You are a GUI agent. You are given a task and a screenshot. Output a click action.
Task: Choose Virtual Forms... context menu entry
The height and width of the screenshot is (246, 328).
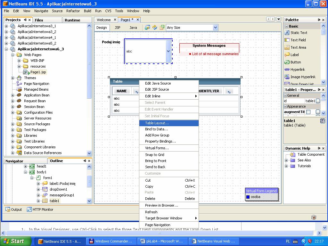[x=169, y=148]
